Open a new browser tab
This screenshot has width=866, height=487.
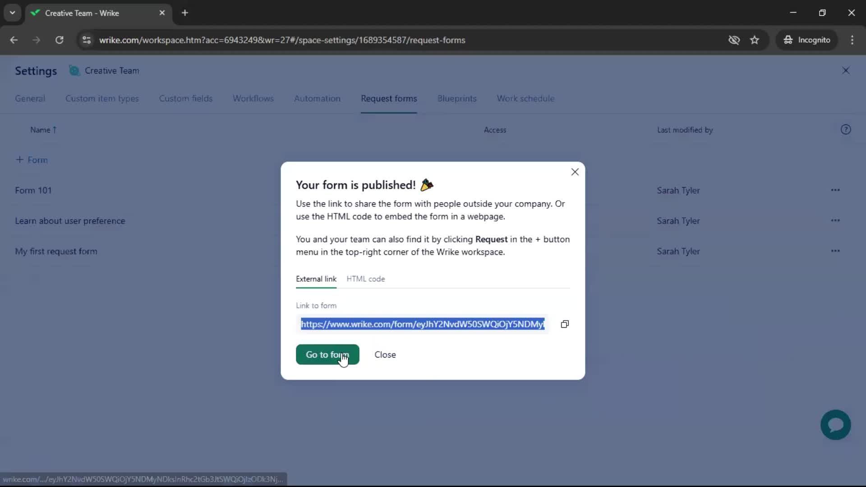[185, 13]
